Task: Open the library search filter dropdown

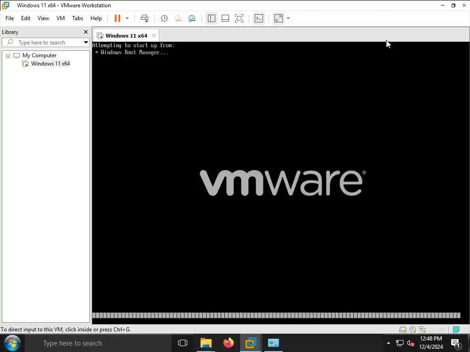Action: [86, 43]
